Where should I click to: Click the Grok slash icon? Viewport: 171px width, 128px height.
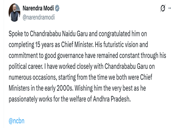coord(161,9)
